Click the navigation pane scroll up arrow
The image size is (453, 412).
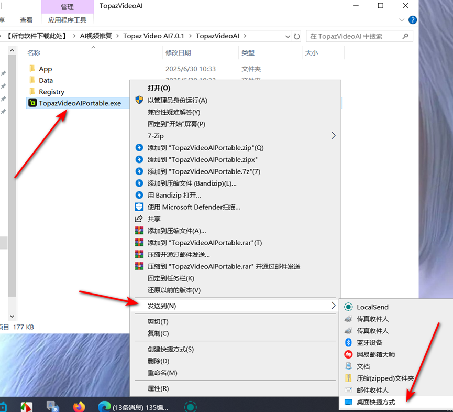tap(12, 51)
